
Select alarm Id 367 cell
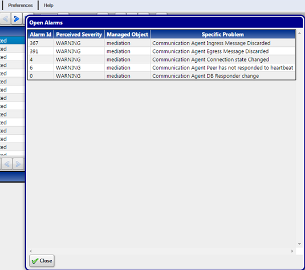pyautogui.click(x=41, y=43)
